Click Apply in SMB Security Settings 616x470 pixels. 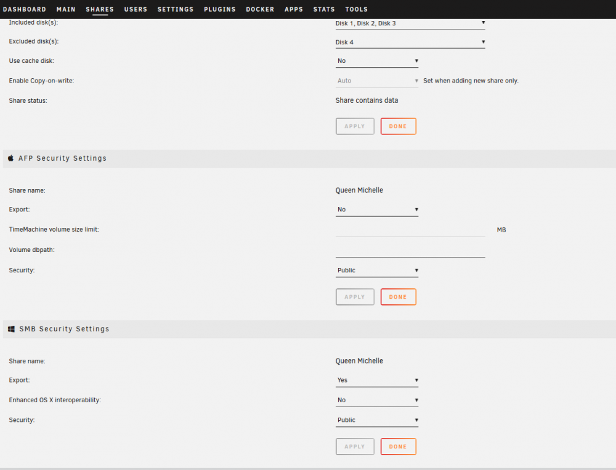(355, 447)
